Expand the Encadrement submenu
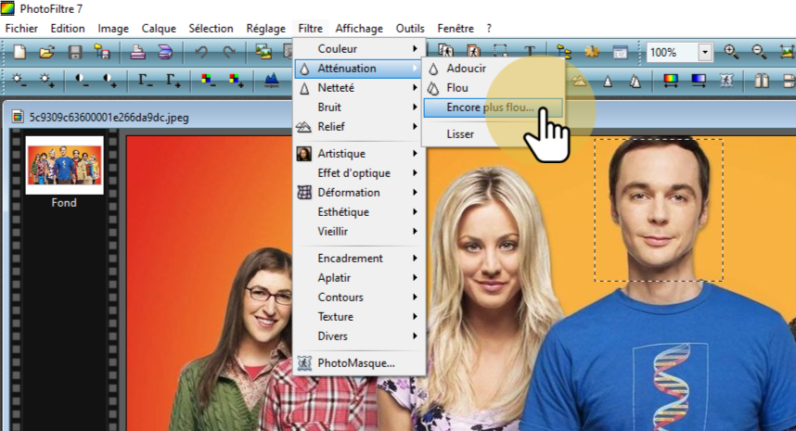Viewport: 796px width, 431px height. coord(359,258)
